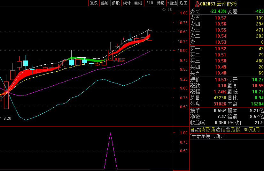
Task: Activate the 画线 drawing tool
Action: click(x=138, y=3)
